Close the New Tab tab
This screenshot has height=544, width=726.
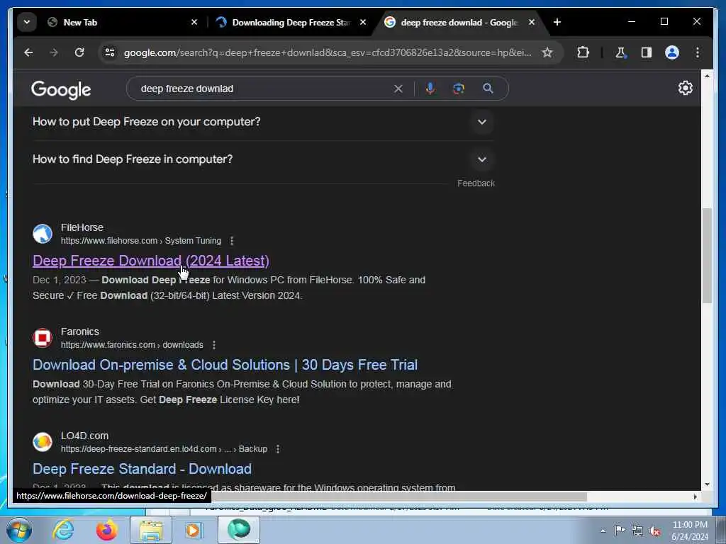pyautogui.click(x=194, y=22)
